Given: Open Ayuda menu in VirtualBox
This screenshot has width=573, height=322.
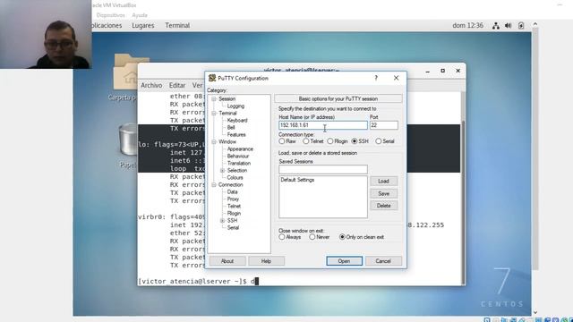Looking at the screenshot, I should point(140,15).
